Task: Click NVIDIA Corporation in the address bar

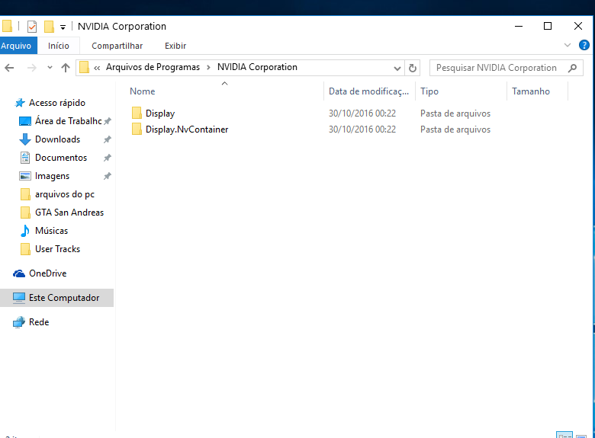Action: [257, 67]
